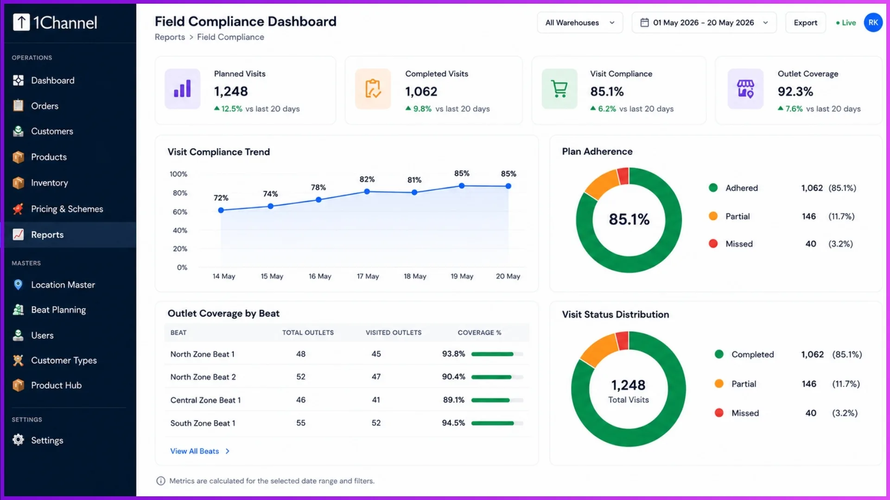Select Products in the sidebar
This screenshot has width=890, height=500.
(70, 157)
